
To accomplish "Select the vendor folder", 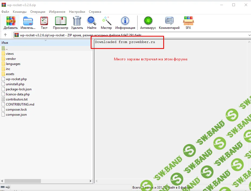I will pos(11,59).
